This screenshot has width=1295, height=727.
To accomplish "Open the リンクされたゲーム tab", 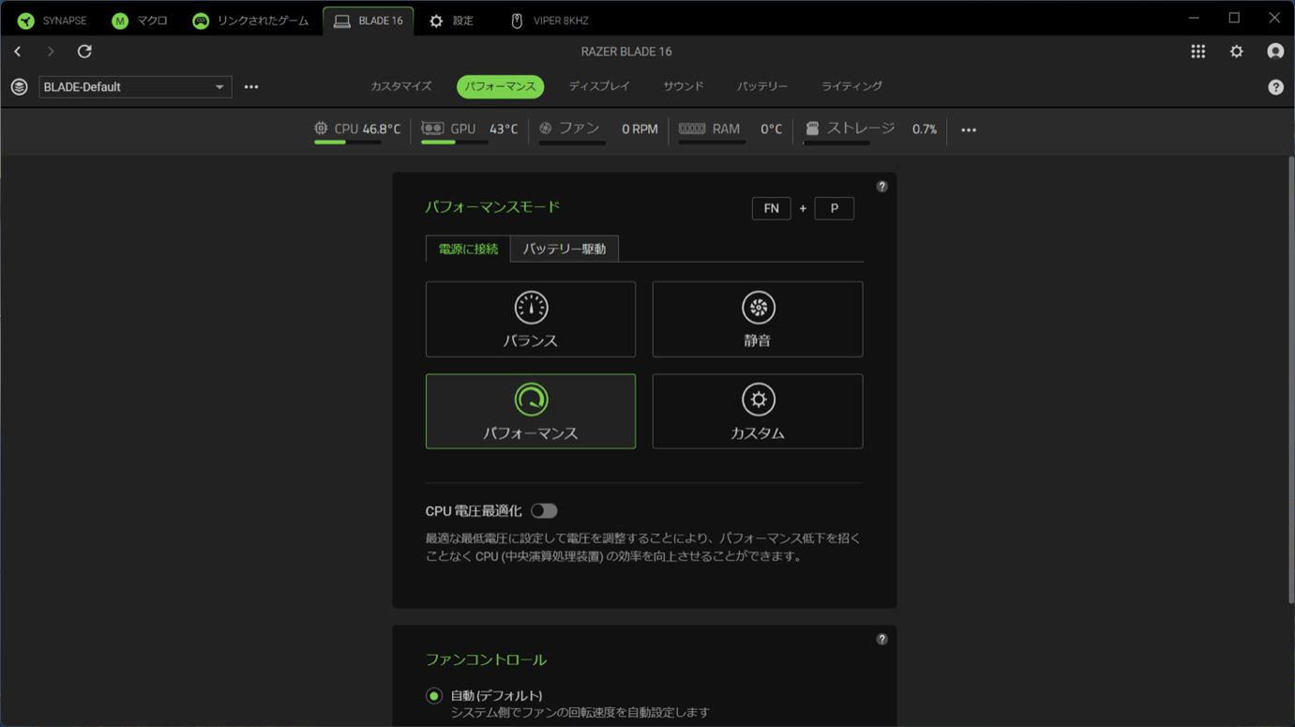I will 250,21.
